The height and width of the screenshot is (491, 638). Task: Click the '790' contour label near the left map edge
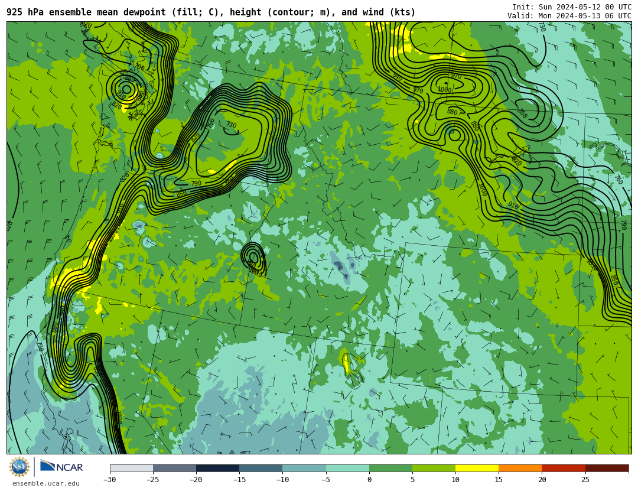click(x=40, y=346)
